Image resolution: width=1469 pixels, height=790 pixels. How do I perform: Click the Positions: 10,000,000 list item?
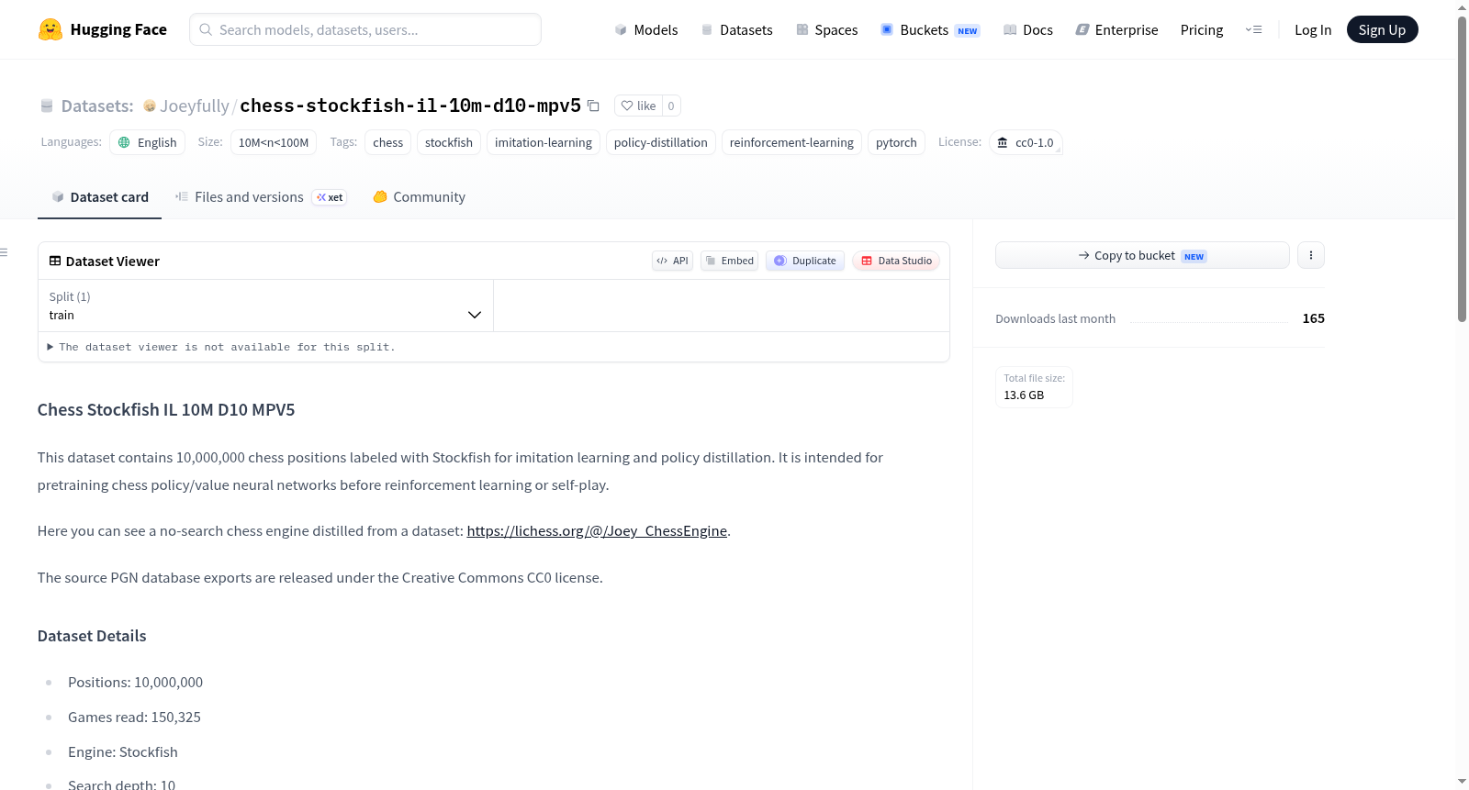pos(135,682)
